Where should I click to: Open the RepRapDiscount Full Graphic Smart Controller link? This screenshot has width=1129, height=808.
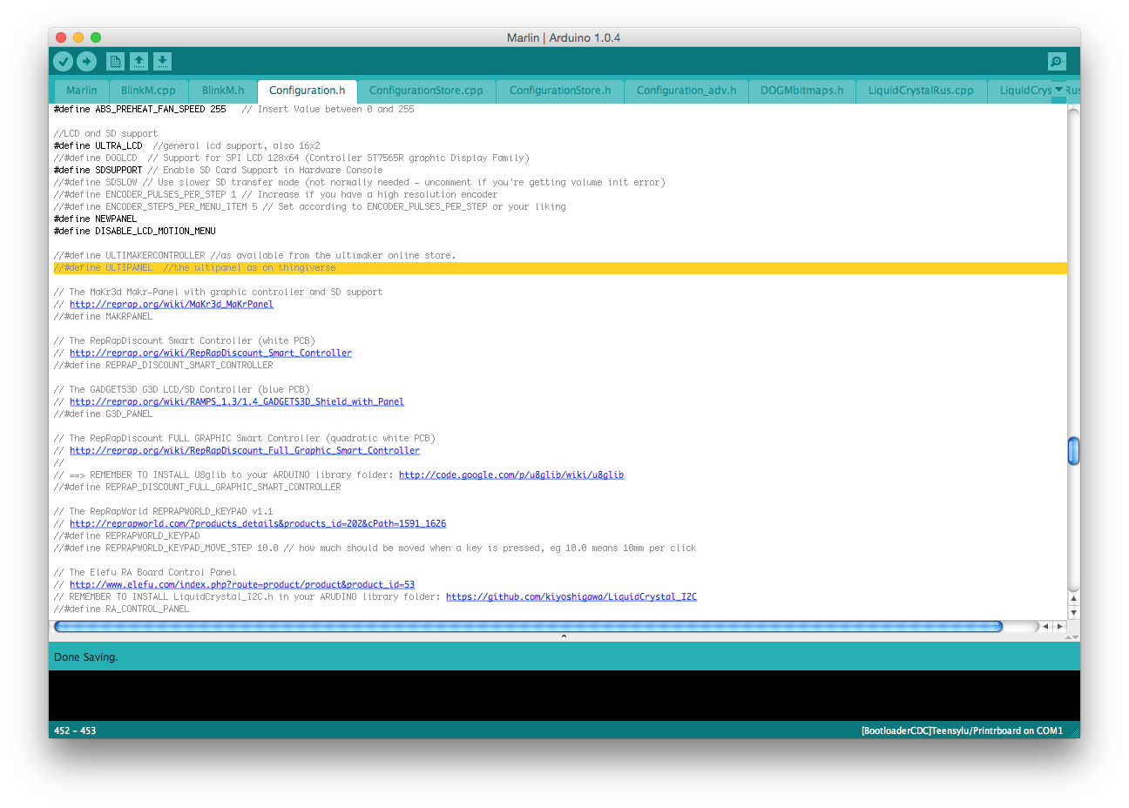(x=245, y=451)
